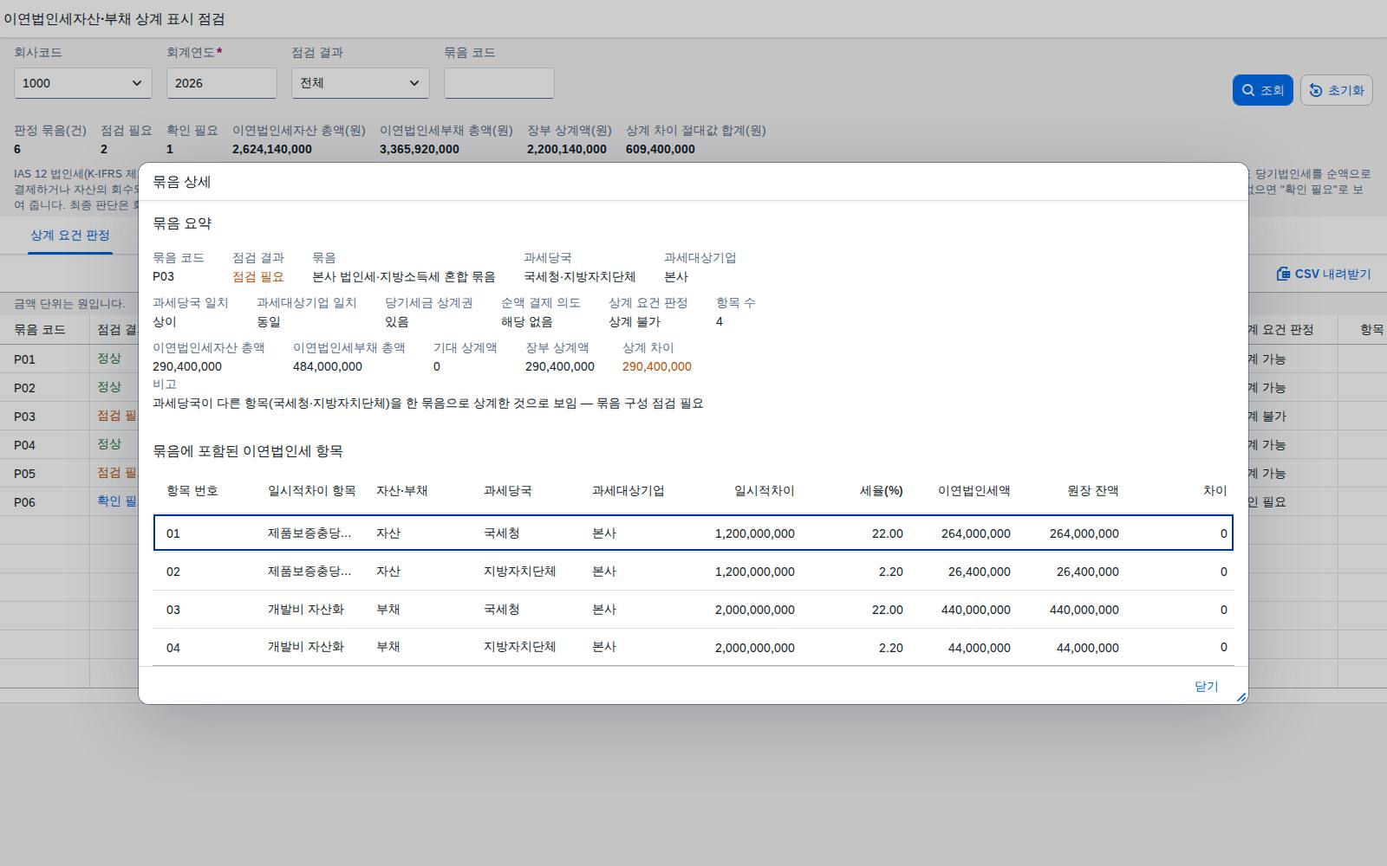Select item row 04 개발비 자산화 지방자치단체
This screenshot has height=866, width=1387.
point(693,647)
